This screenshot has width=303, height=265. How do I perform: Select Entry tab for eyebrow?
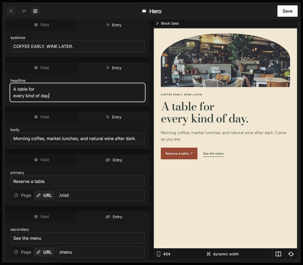click(114, 25)
